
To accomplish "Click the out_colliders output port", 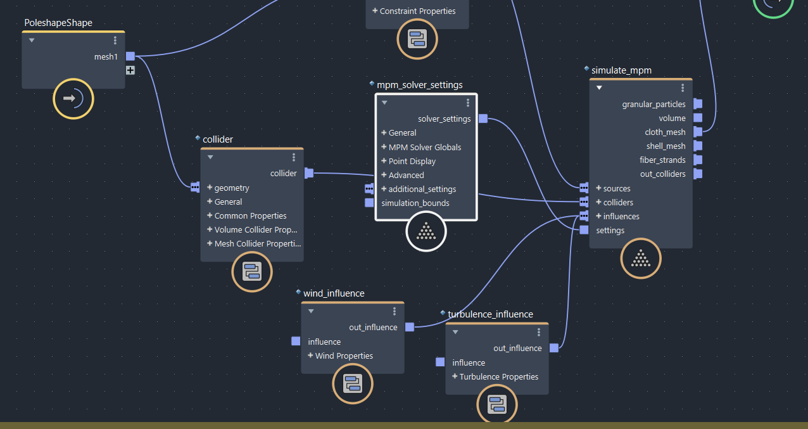I will [x=698, y=174].
